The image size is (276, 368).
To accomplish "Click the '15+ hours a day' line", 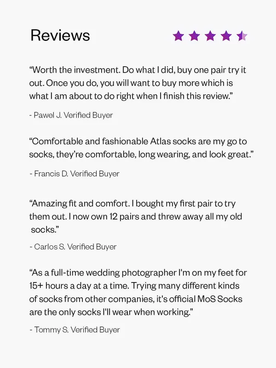I will [134, 286].
